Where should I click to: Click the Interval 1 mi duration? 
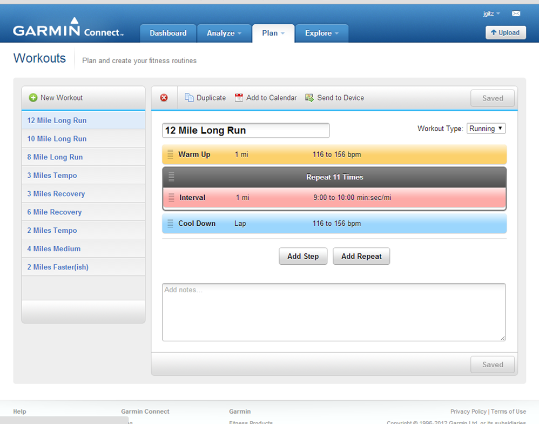(242, 197)
